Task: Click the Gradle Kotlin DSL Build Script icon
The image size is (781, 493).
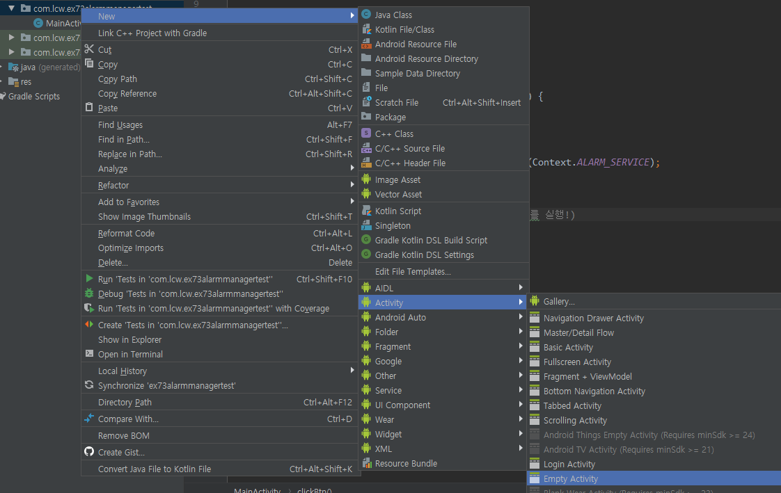Action: pos(366,240)
